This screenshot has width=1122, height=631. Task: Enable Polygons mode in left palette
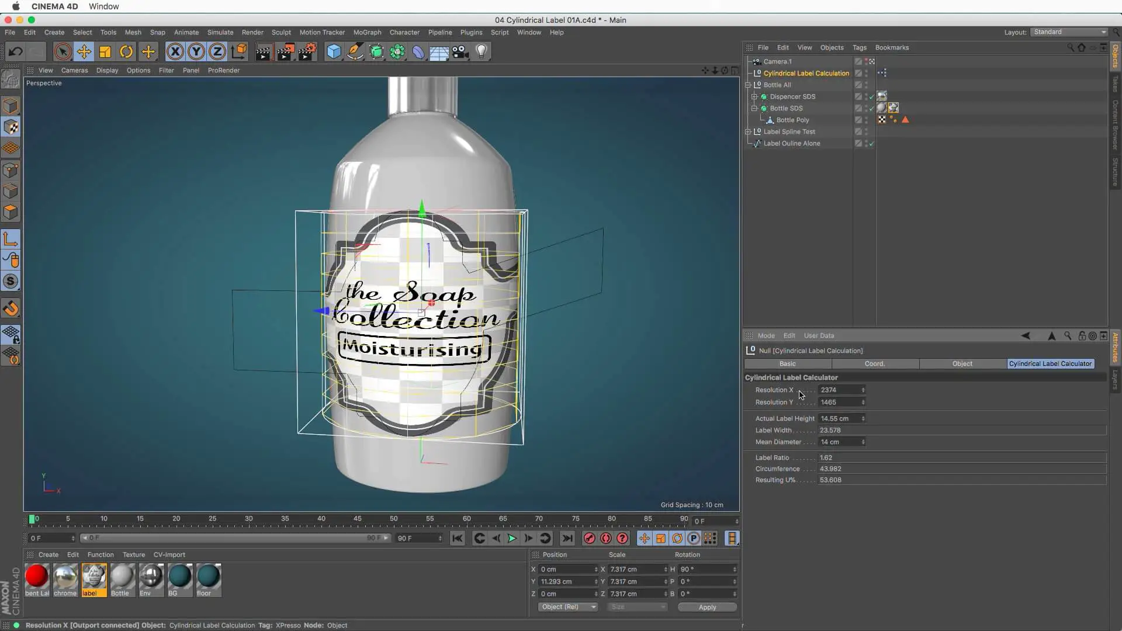11,212
